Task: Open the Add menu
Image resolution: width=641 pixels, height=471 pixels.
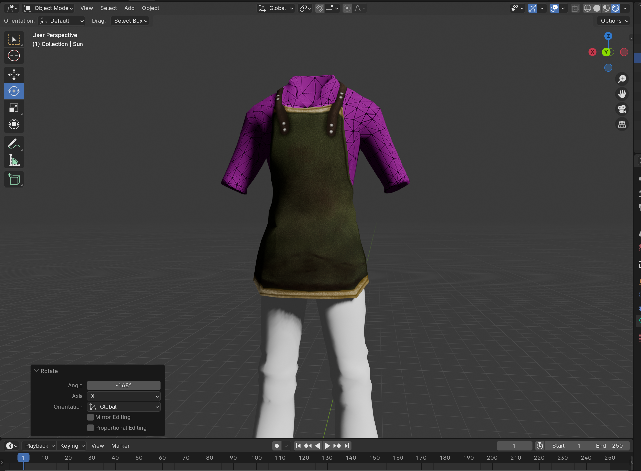Action: (x=129, y=8)
